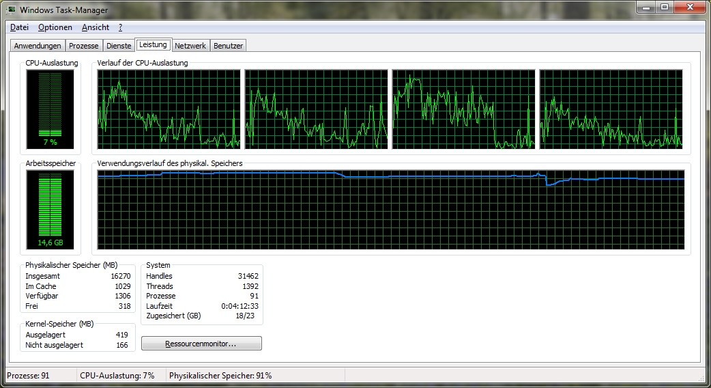The height and width of the screenshot is (388, 711).
Task: Click the Physikalischer Speicher (MB) group label
Action: (x=71, y=265)
